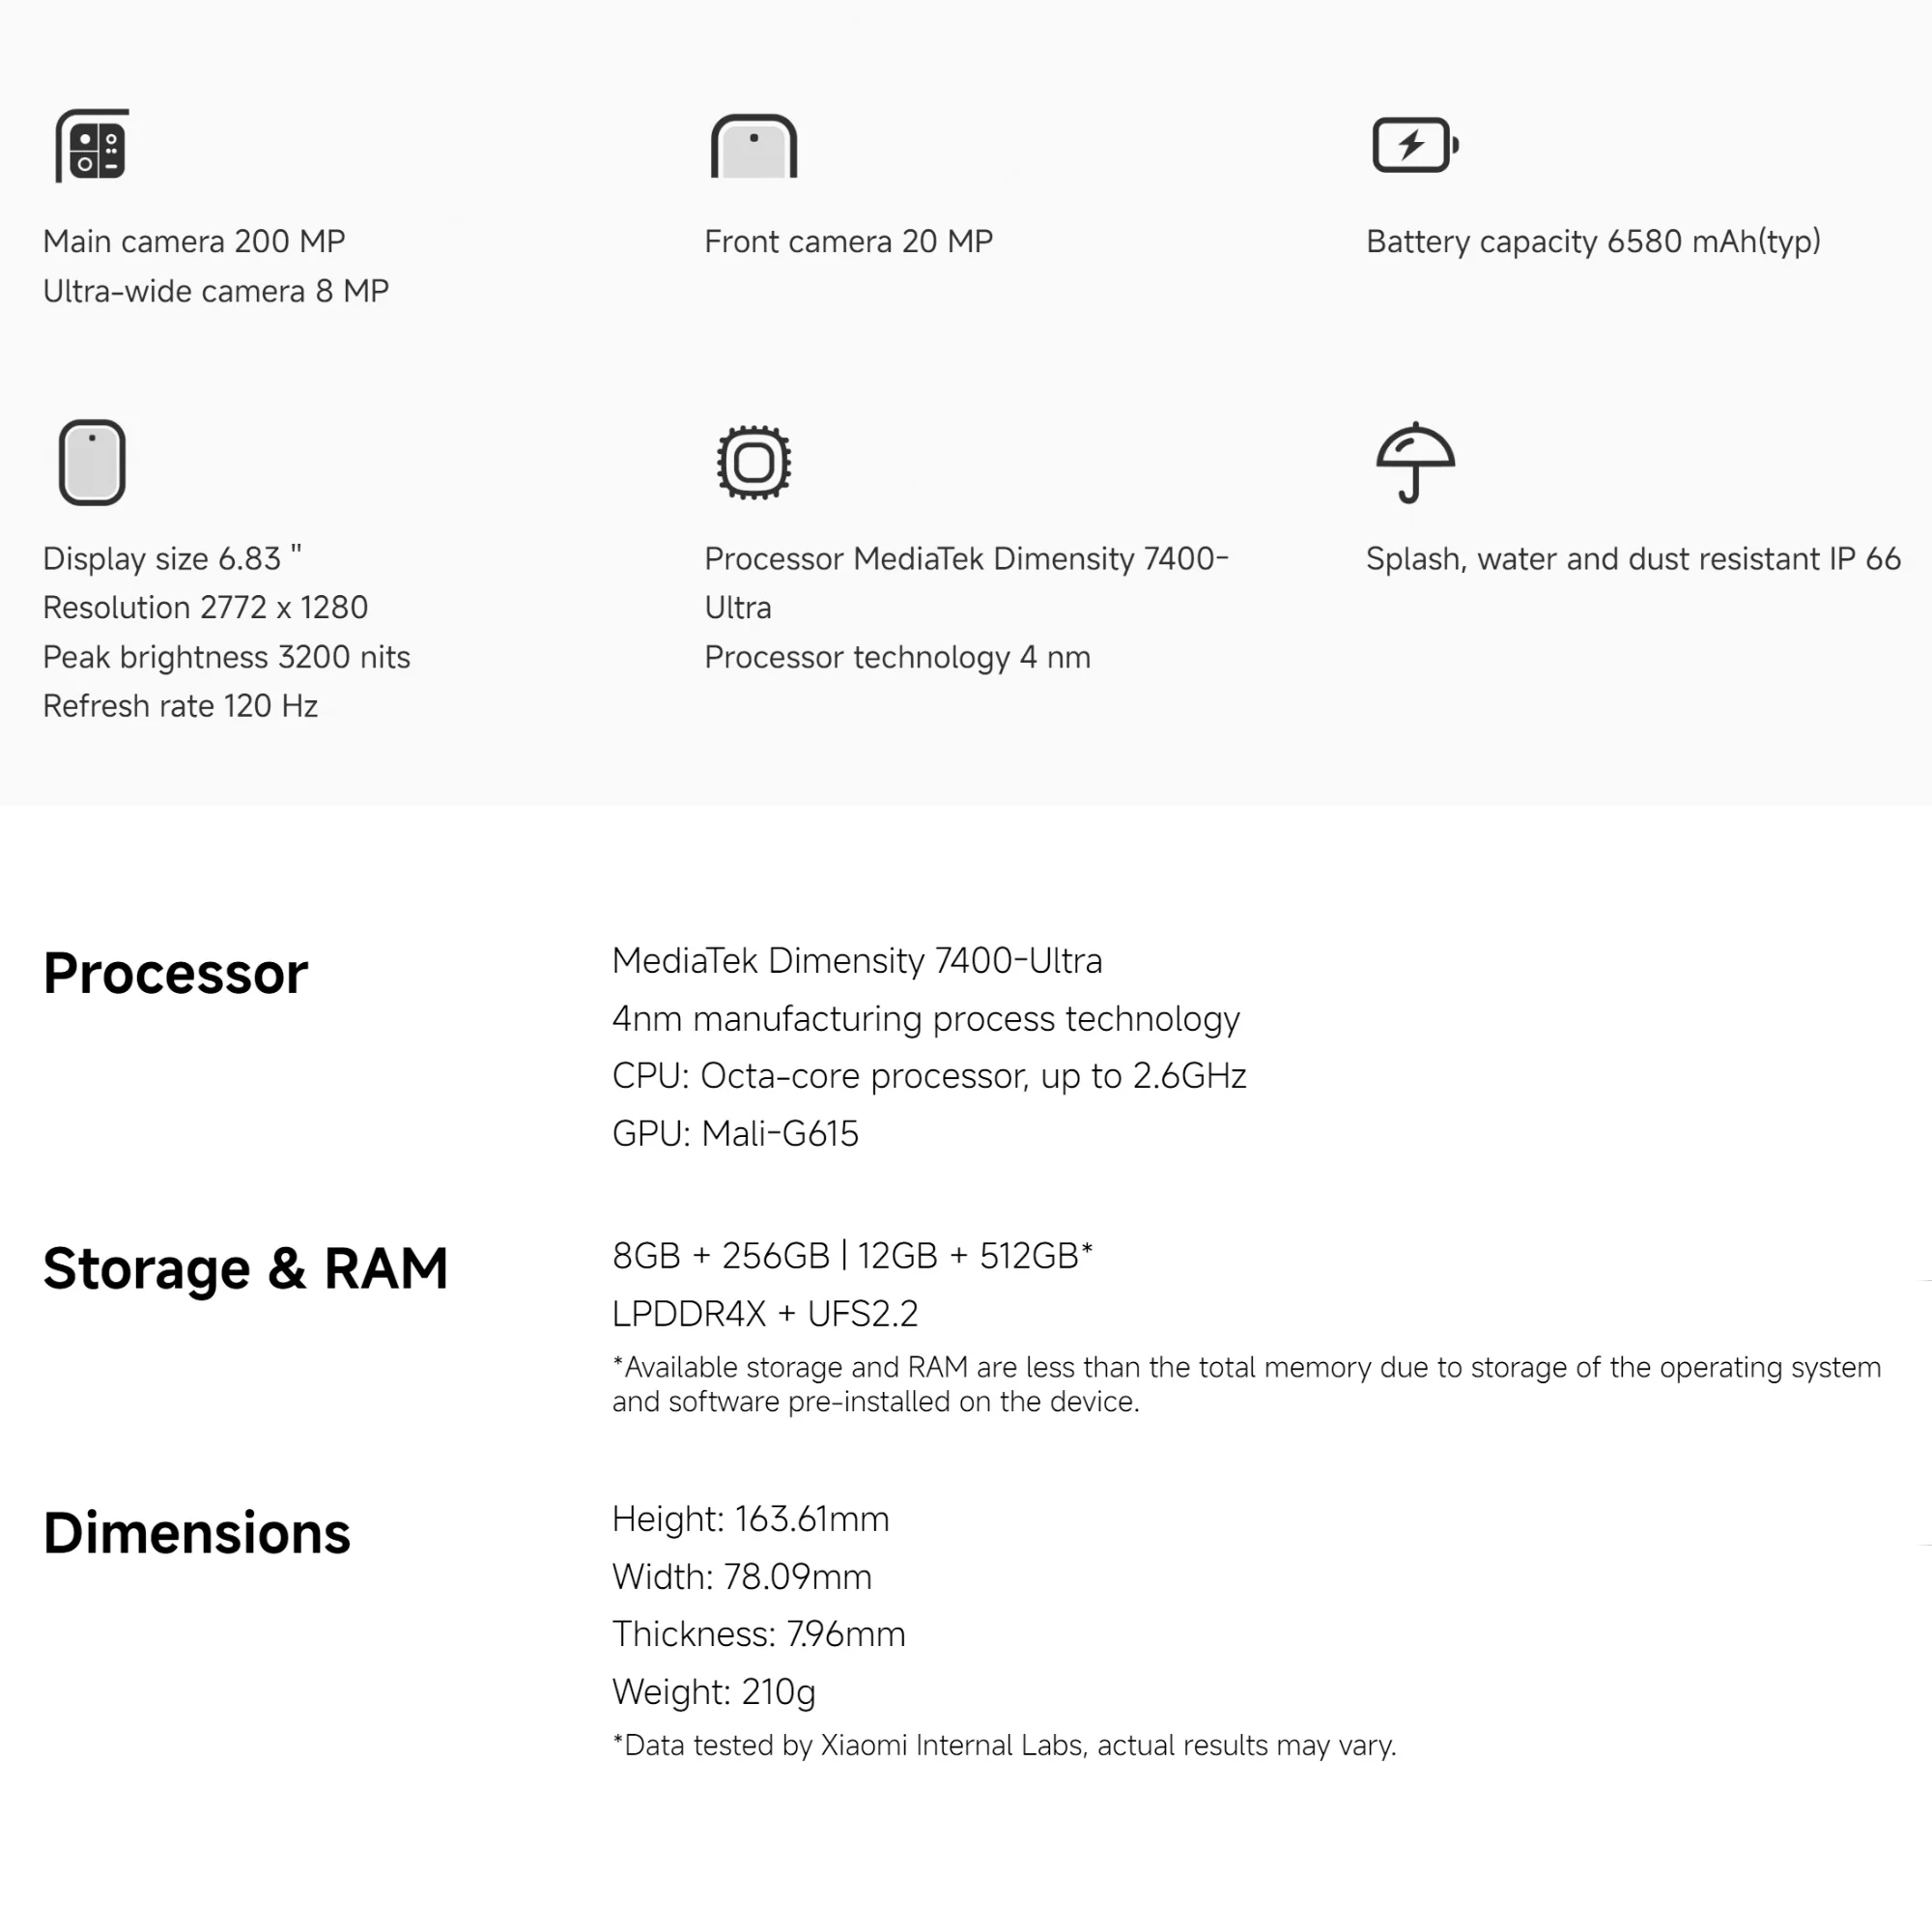Click Battery capacity 6580 mAh text
Screen dimensions: 1932x1932
1592,242
